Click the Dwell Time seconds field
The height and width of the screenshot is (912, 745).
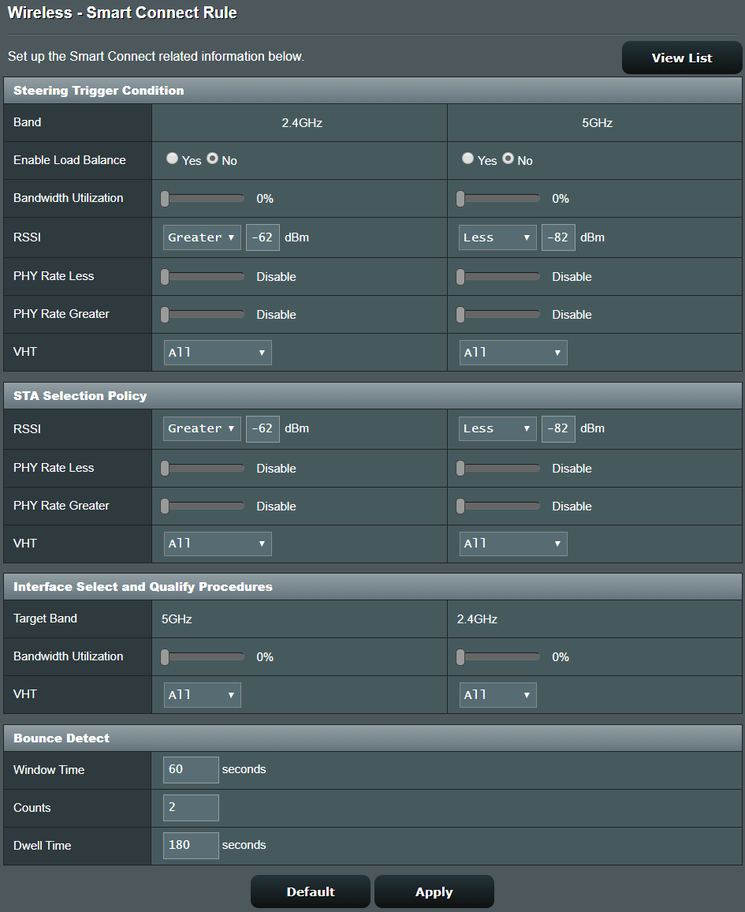point(191,845)
